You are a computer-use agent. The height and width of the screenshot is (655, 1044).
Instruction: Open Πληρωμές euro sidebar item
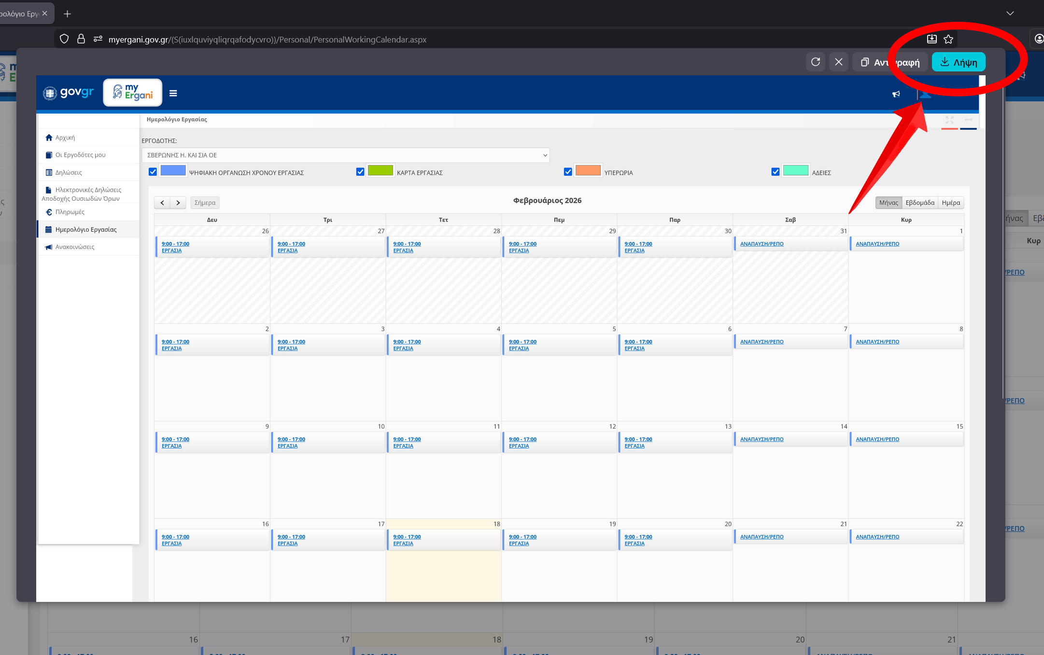point(70,212)
